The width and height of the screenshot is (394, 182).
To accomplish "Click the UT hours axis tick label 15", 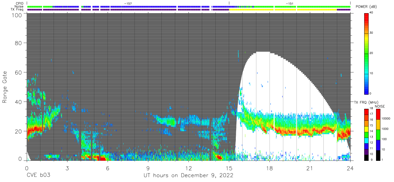I will (229, 168).
